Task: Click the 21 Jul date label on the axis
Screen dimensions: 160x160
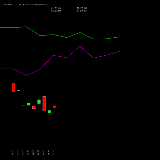Action: (33, 153)
